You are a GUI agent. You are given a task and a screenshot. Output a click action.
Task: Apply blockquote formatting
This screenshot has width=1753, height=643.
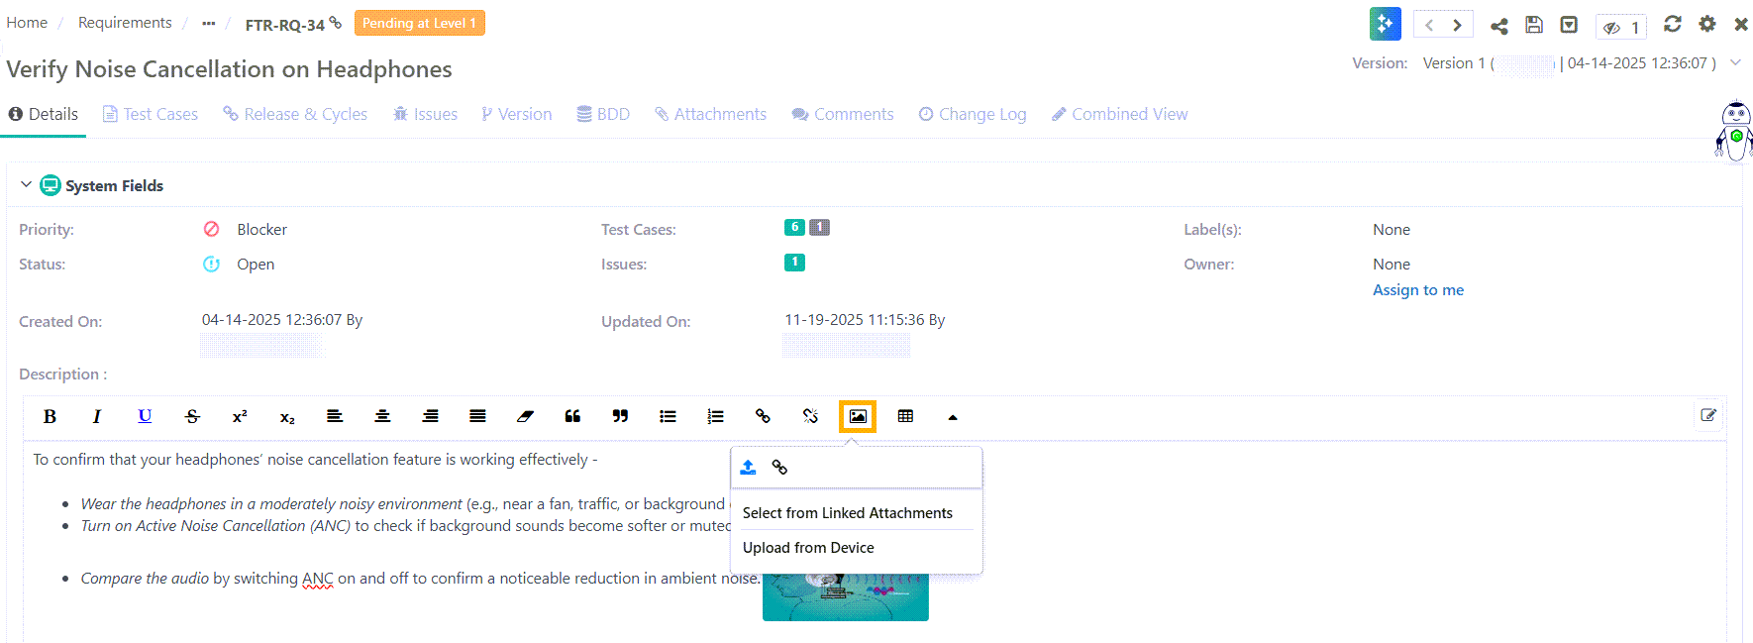pos(572,416)
